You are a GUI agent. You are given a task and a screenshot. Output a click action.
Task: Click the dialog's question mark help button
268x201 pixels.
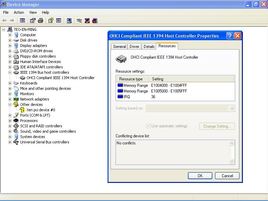230,36
